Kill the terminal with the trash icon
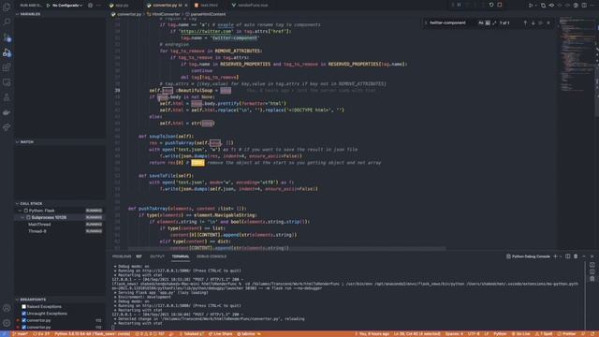Viewport: 599px width, 337px height. coord(576,256)
